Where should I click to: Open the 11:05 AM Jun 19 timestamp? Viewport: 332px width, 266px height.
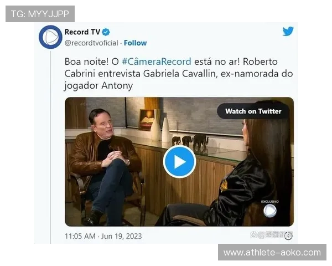pyautogui.click(x=103, y=236)
